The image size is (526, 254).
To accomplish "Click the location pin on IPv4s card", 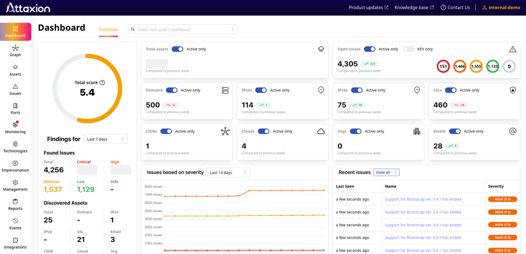I will [x=321, y=90].
